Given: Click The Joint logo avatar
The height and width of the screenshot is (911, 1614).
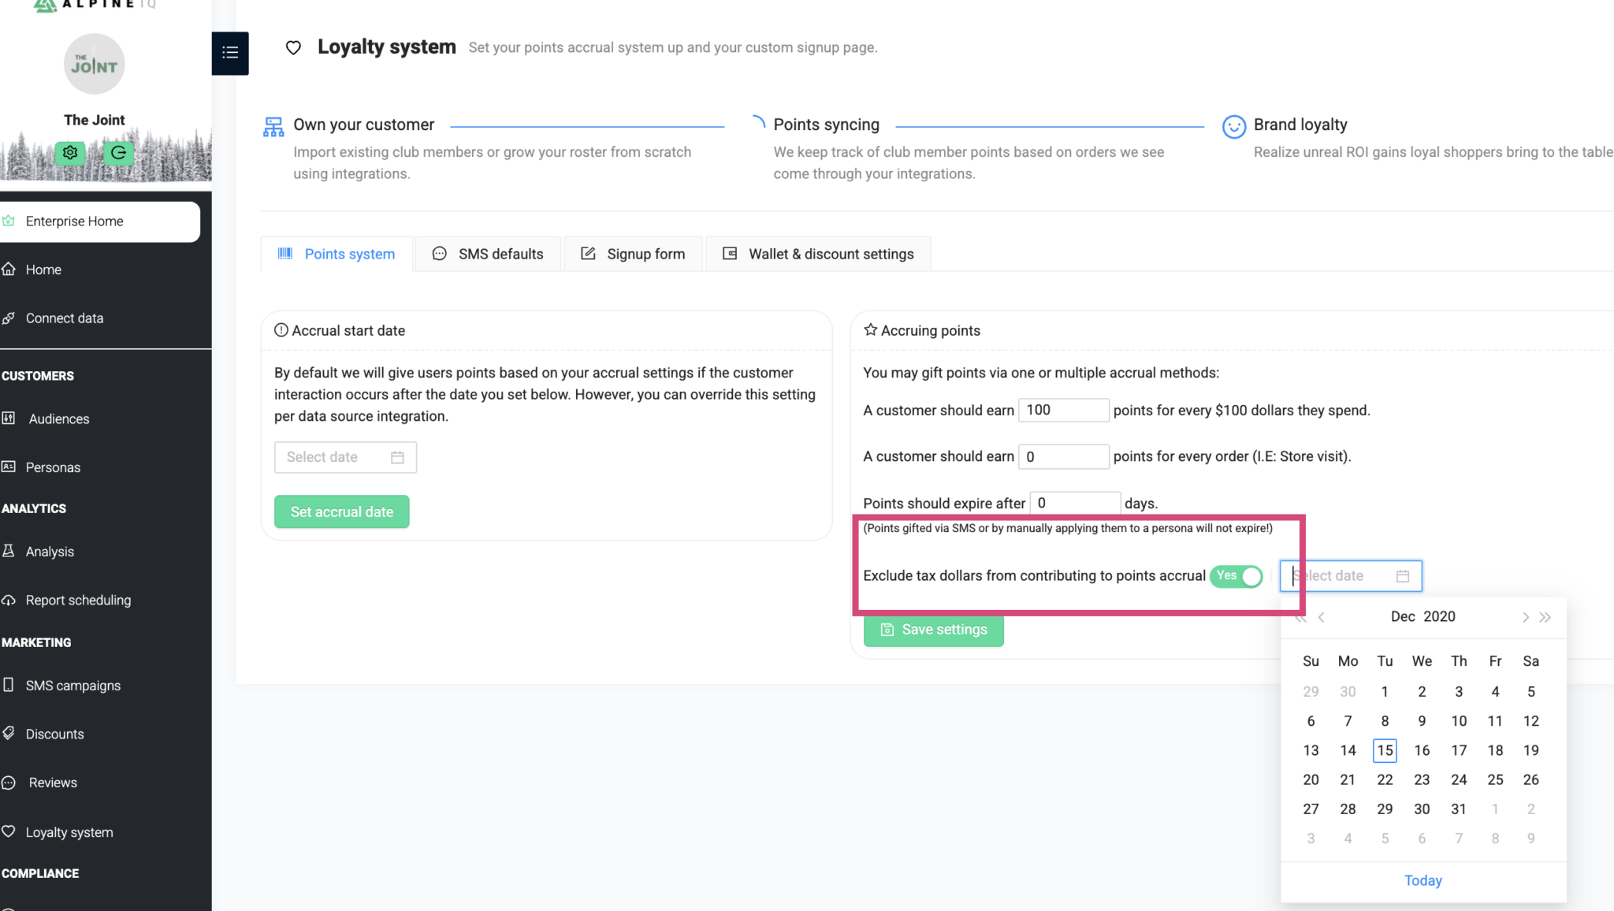Looking at the screenshot, I should [94, 64].
